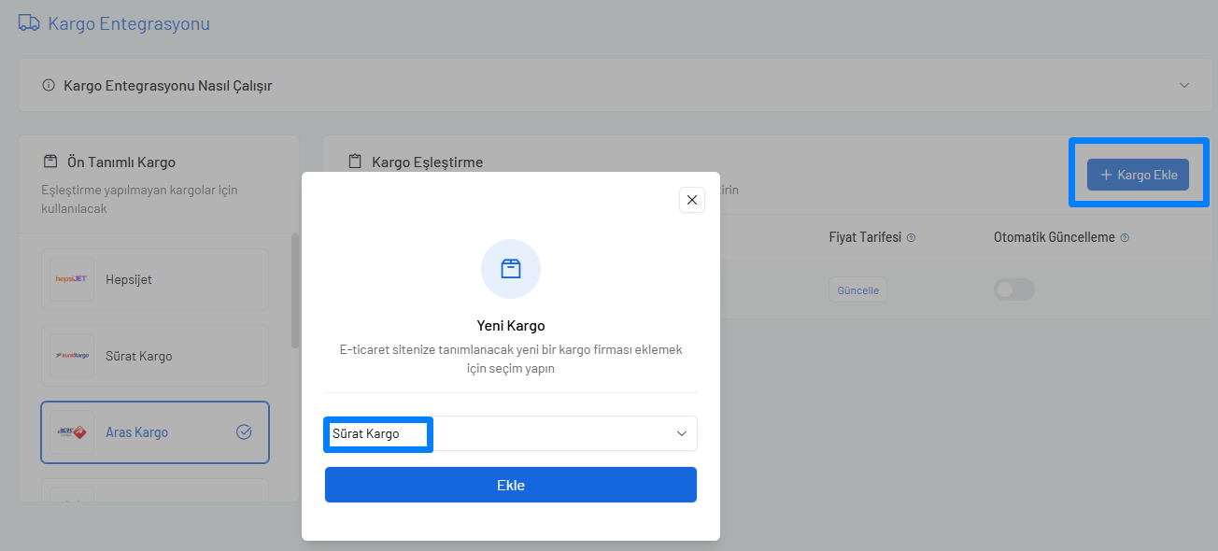The height and width of the screenshot is (551, 1218).
Task: Select the Hepsijet cargo card
Action: coord(155,279)
